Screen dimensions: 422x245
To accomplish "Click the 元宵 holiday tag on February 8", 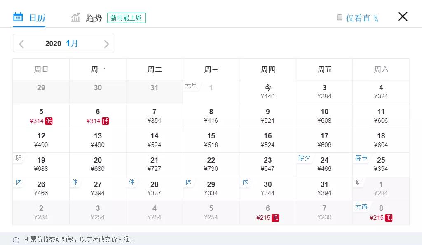I will click(x=361, y=206).
